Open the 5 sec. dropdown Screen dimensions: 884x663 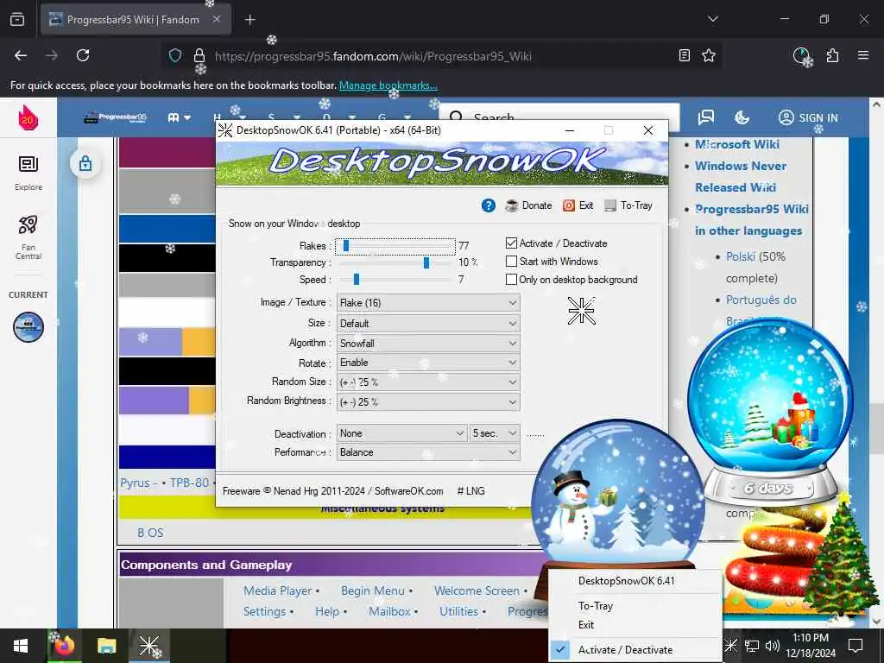(x=495, y=433)
